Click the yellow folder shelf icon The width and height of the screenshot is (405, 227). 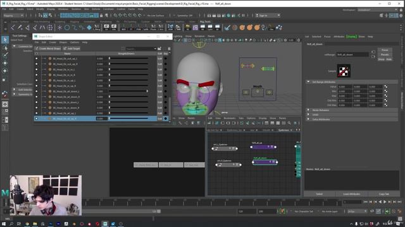[x=188, y=28]
